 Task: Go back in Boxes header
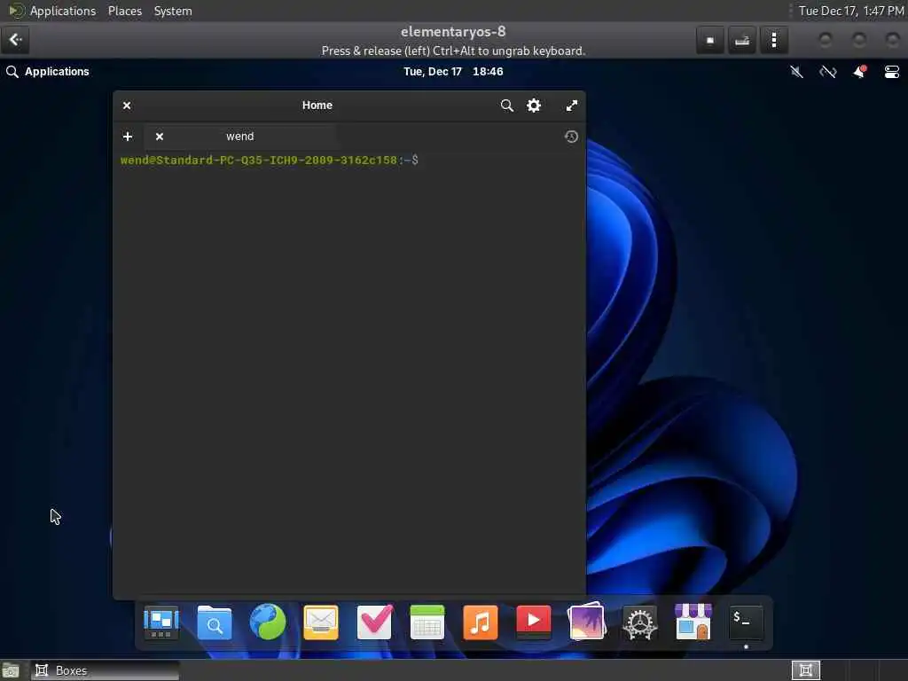tap(16, 40)
